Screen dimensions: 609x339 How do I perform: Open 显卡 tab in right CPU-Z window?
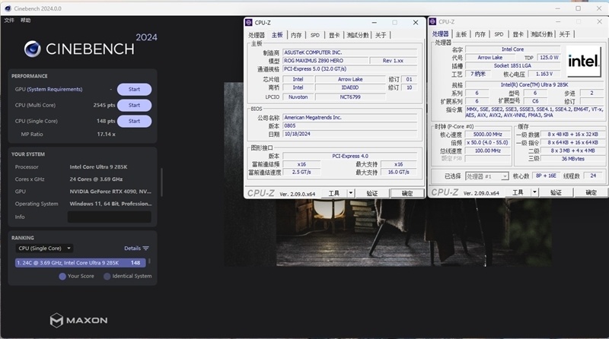point(518,34)
